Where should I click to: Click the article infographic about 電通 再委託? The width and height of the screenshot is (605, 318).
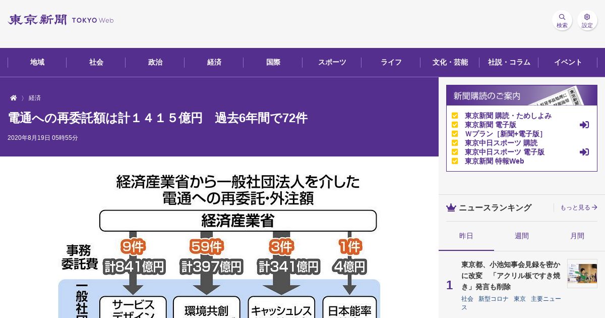(219, 245)
